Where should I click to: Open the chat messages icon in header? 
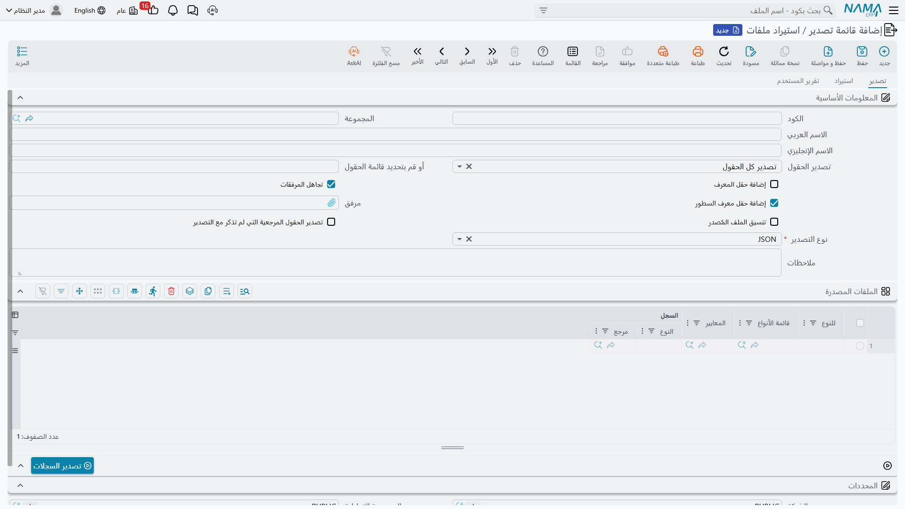[193, 10]
